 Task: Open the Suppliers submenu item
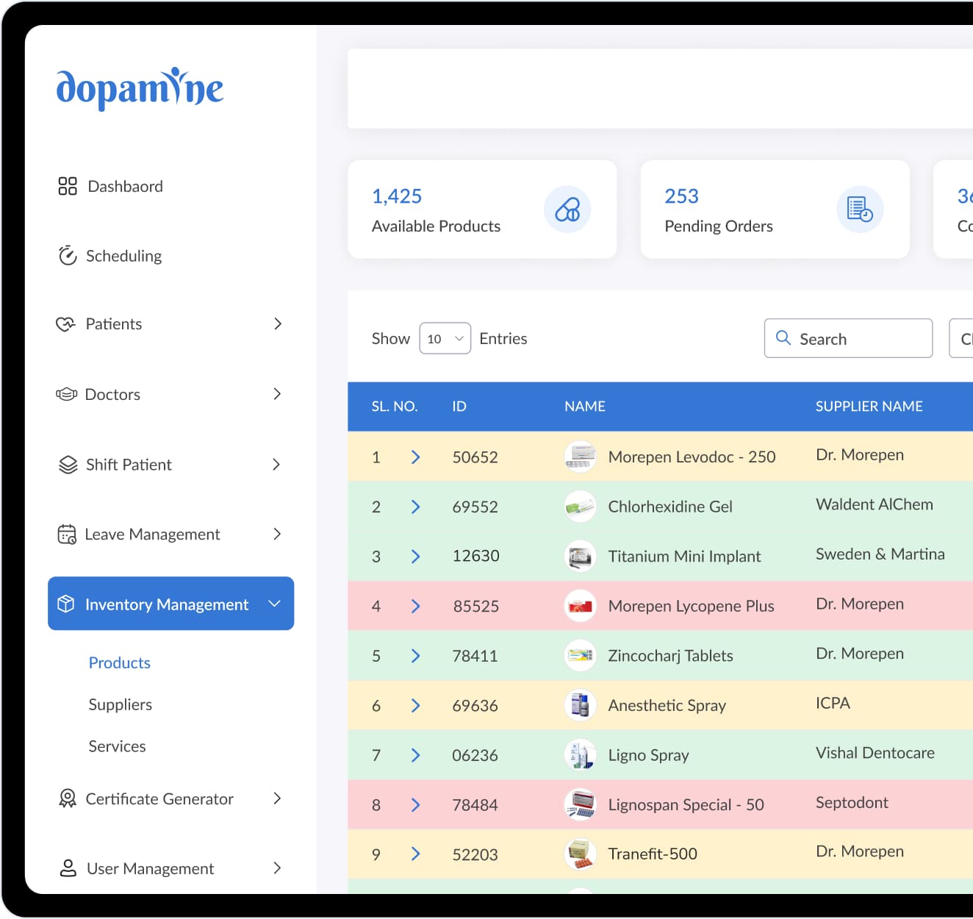[x=121, y=704]
